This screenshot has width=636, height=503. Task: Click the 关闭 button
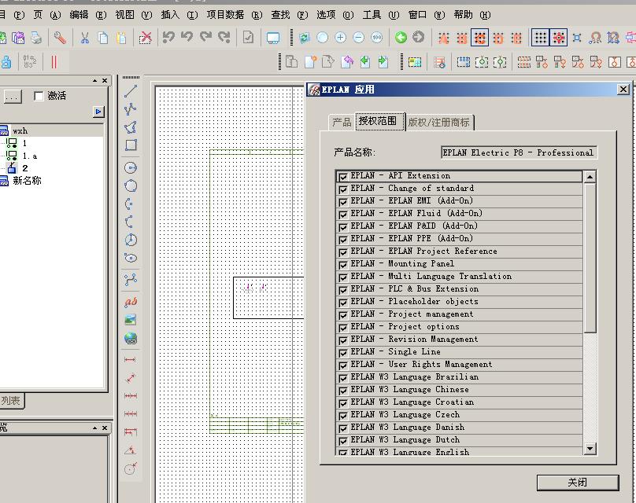point(577,482)
